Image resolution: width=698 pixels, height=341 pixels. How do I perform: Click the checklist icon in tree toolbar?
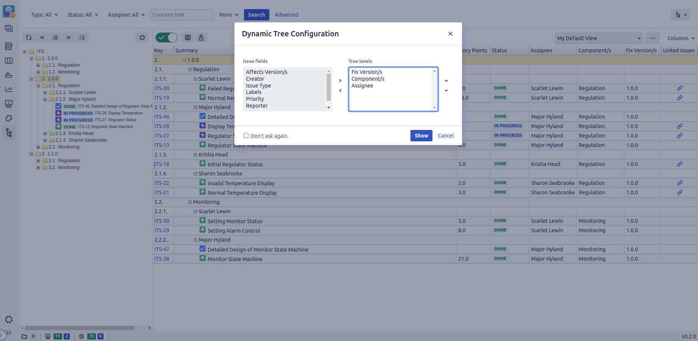click(x=82, y=38)
